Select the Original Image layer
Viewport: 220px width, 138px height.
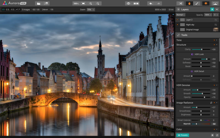tap(193, 30)
